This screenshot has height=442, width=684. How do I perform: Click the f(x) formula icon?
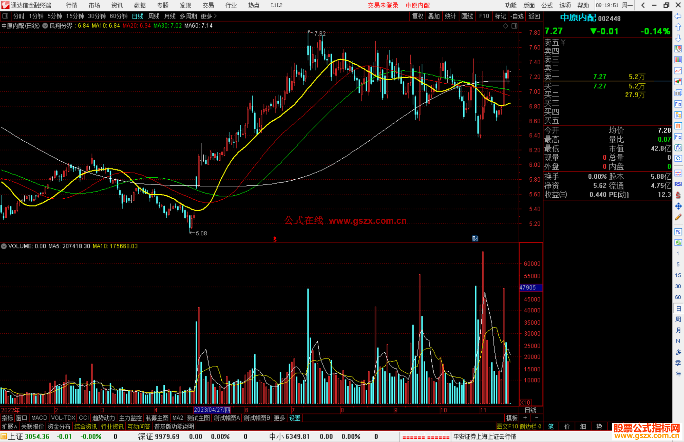pos(678,148)
